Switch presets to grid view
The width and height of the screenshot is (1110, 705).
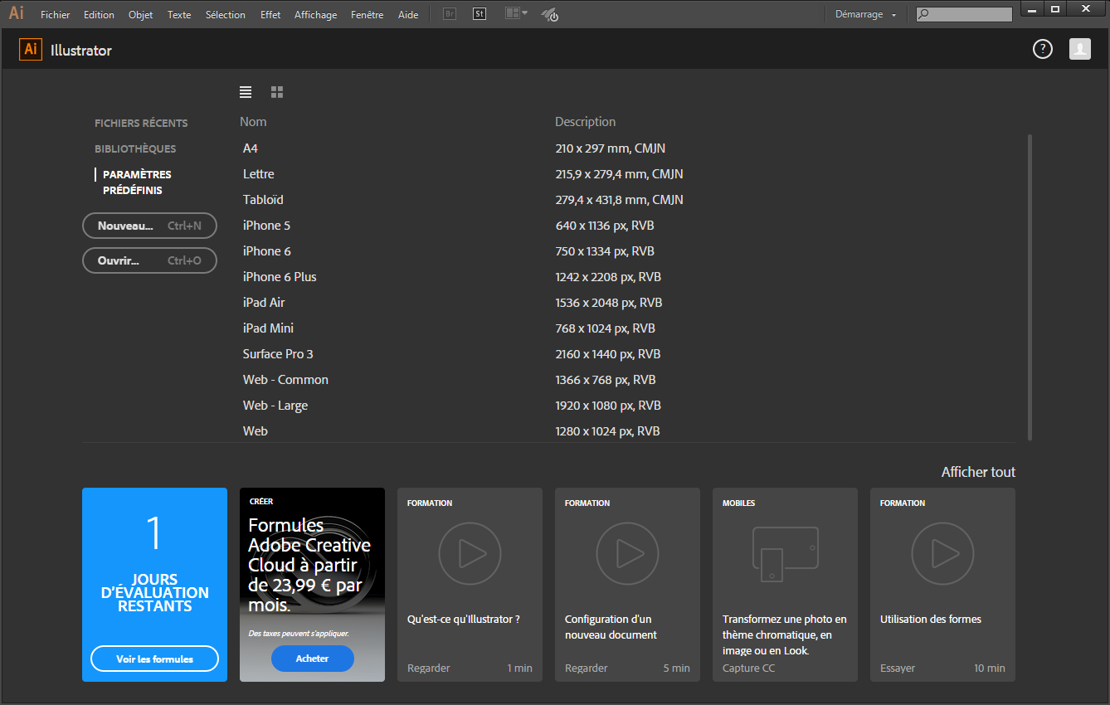277,91
